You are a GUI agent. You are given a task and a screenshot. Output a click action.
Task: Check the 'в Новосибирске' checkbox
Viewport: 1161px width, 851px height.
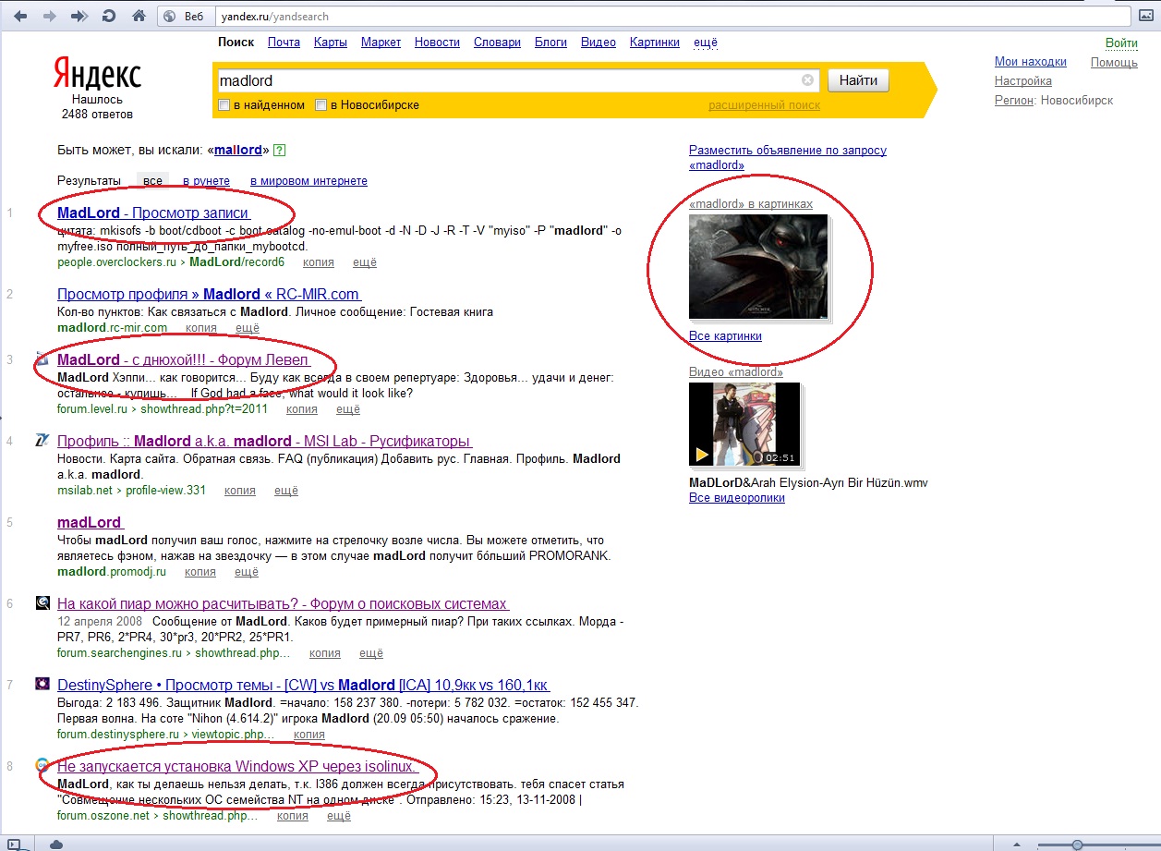tap(321, 105)
